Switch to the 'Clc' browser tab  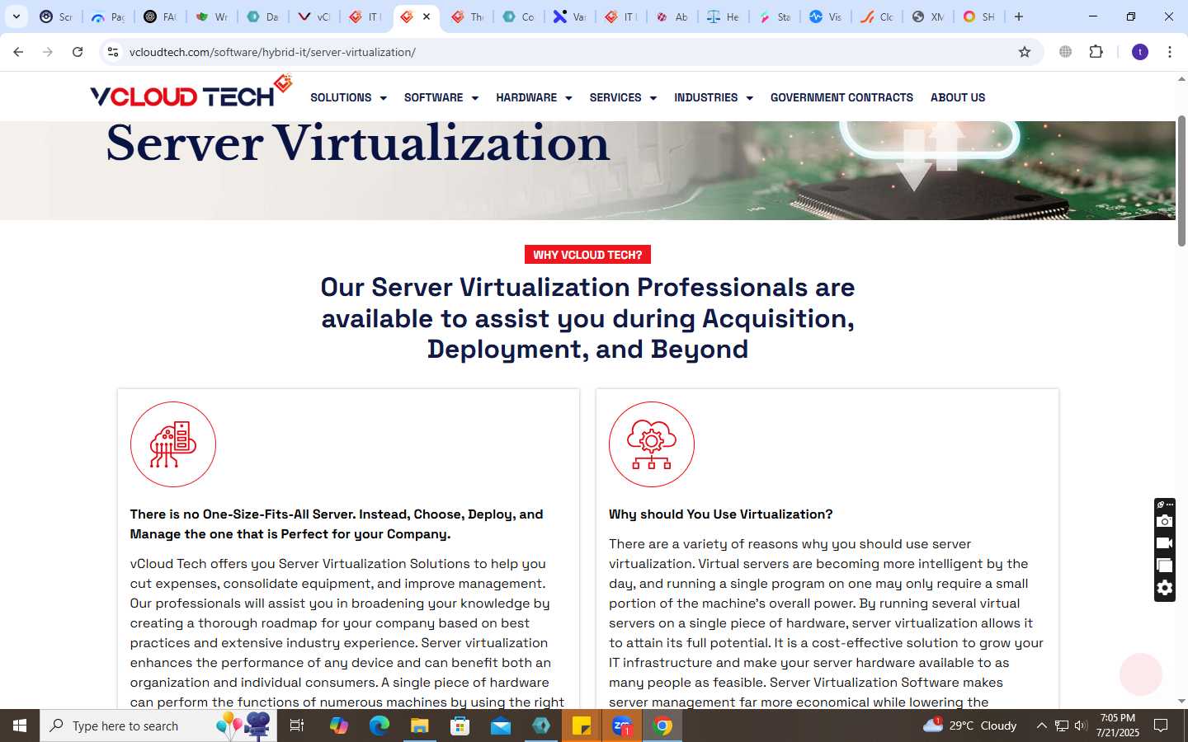[876, 16]
